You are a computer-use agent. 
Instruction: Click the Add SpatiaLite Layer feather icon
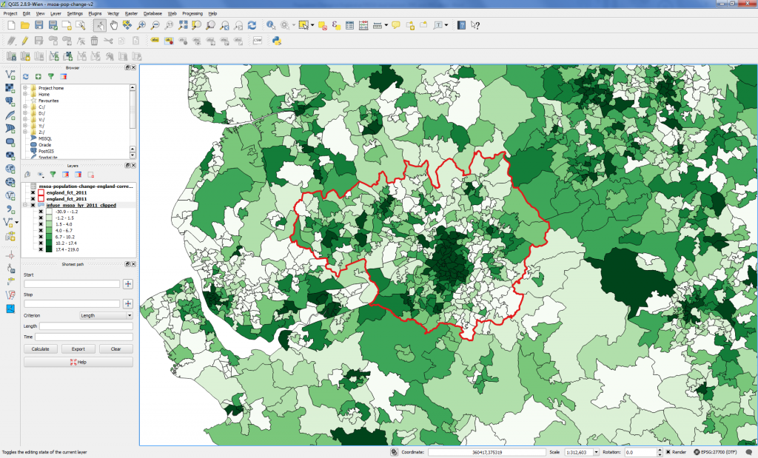click(x=10, y=115)
